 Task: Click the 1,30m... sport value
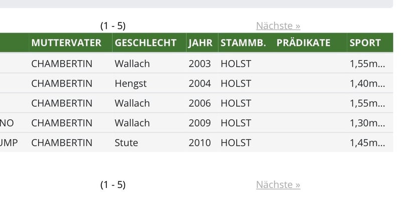367,123
